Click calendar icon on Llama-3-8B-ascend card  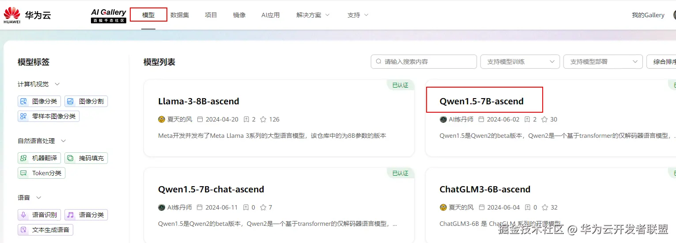pyautogui.click(x=200, y=119)
